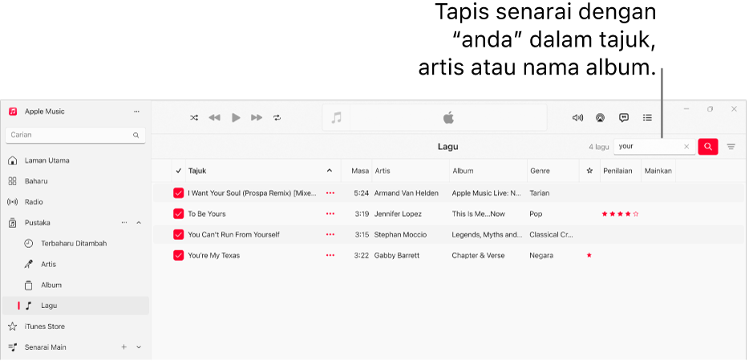Open the Apple Music sidebar three-dot menu
Image resolution: width=749 pixels, height=361 pixels.
click(x=136, y=112)
